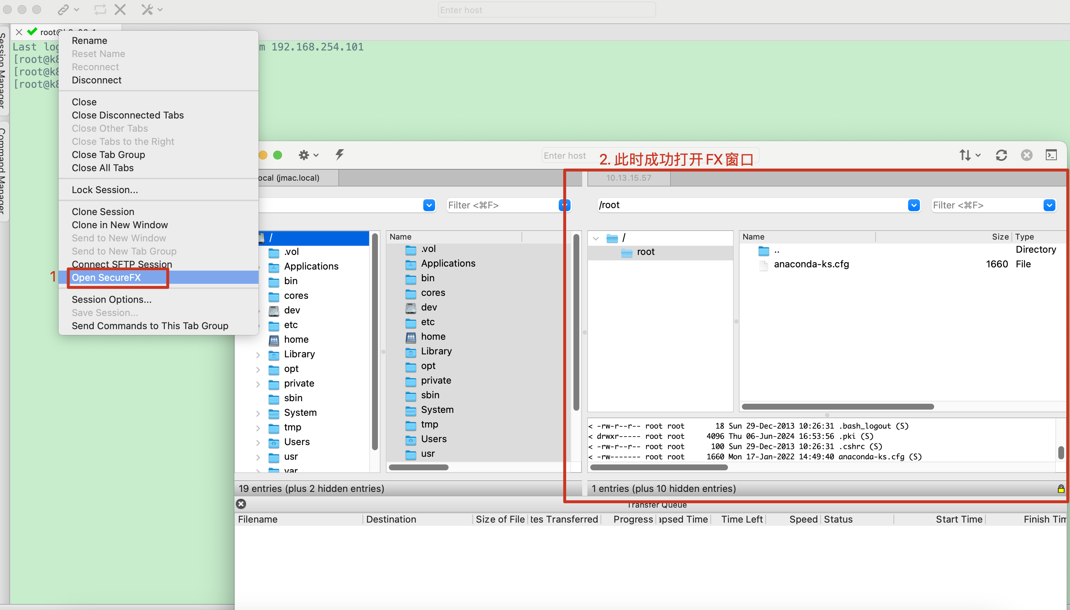This screenshot has width=1070, height=610.
Task: Open the /root path dropdown arrow
Action: click(x=914, y=205)
